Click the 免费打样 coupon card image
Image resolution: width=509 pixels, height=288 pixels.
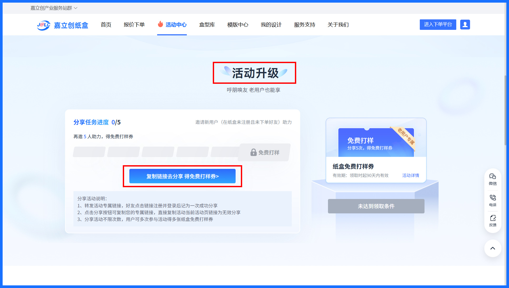pos(376,142)
